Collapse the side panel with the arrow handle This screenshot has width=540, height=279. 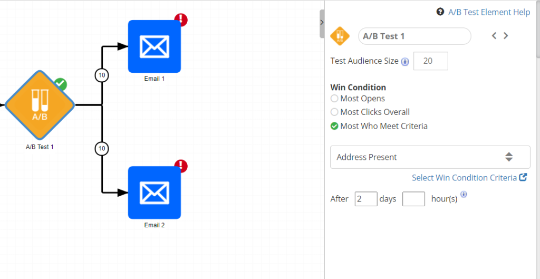(x=322, y=22)
